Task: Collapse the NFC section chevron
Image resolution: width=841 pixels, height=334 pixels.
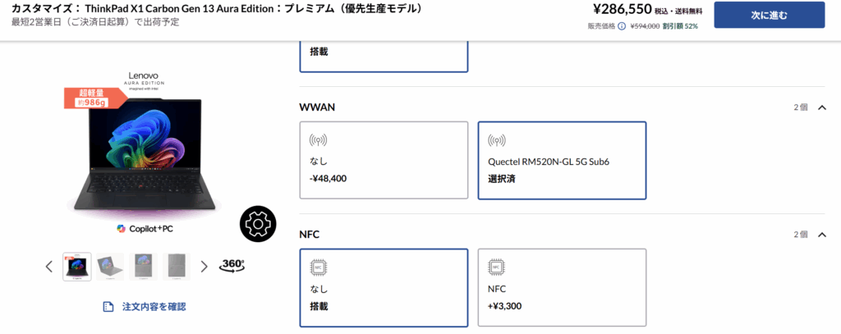Action: [x=822, y=235]
